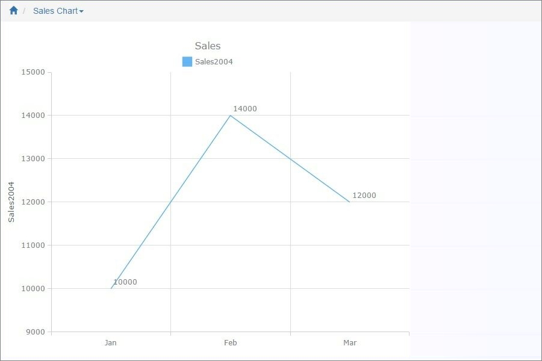Toggle series visibility by clicking legend label Sales2004

click(214, 61)
